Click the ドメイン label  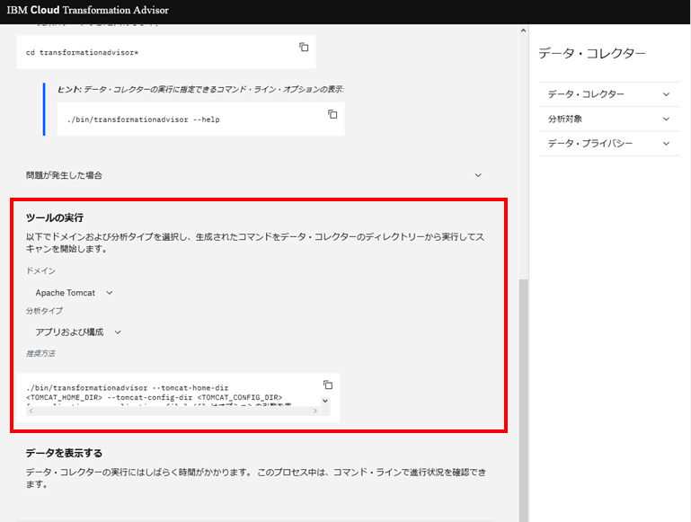pos(40,271)
